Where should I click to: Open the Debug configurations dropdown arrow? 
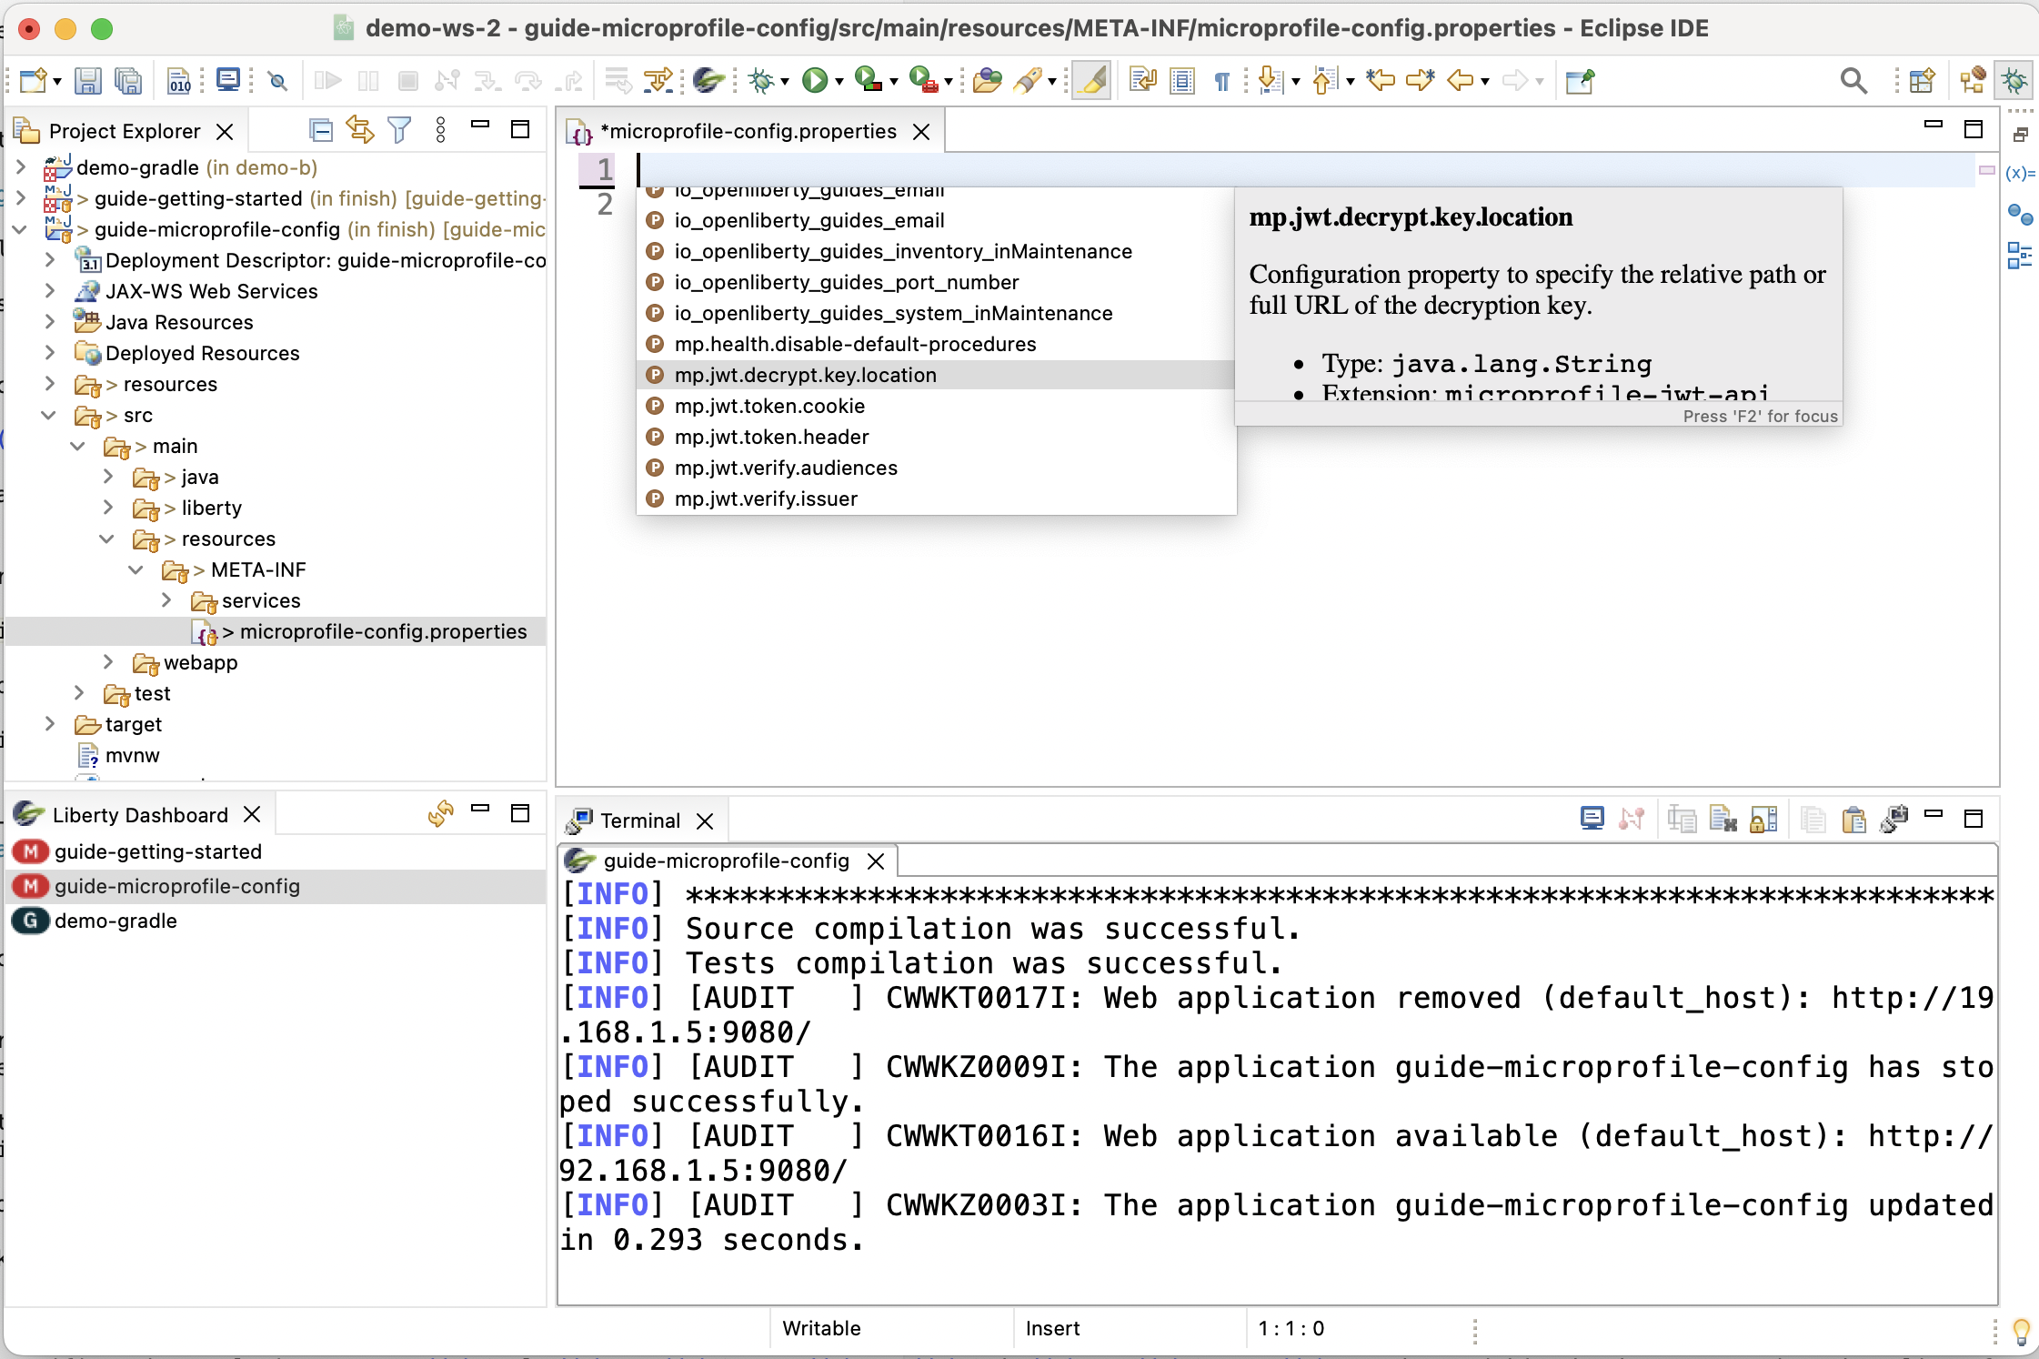[x=784, y=82]
